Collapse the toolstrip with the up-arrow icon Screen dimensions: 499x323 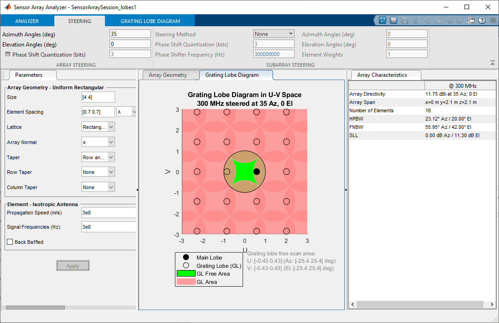[x=492, y=63]
